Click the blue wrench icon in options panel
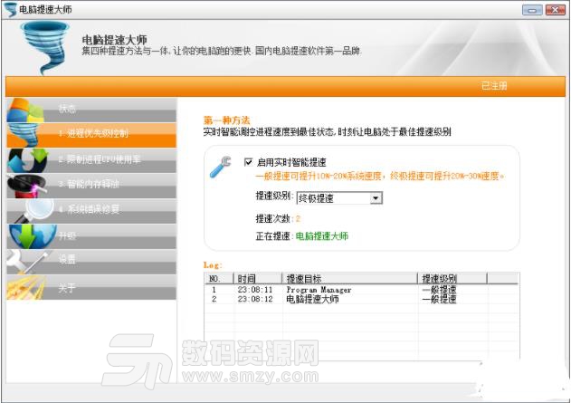 coord(221,167)
